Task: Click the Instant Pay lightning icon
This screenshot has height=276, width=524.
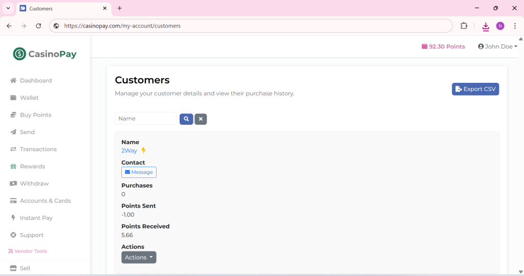Action: pos(13,218)
